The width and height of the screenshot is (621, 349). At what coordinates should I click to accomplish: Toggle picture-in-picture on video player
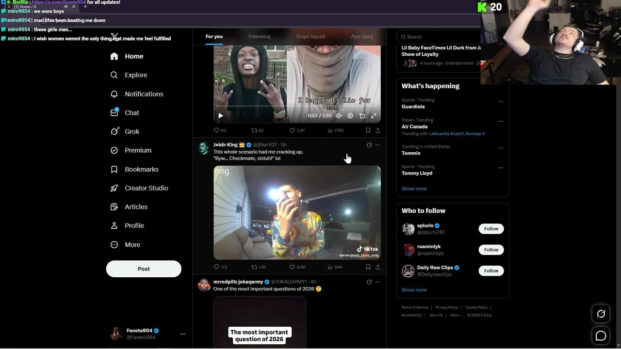coord(362,116)
